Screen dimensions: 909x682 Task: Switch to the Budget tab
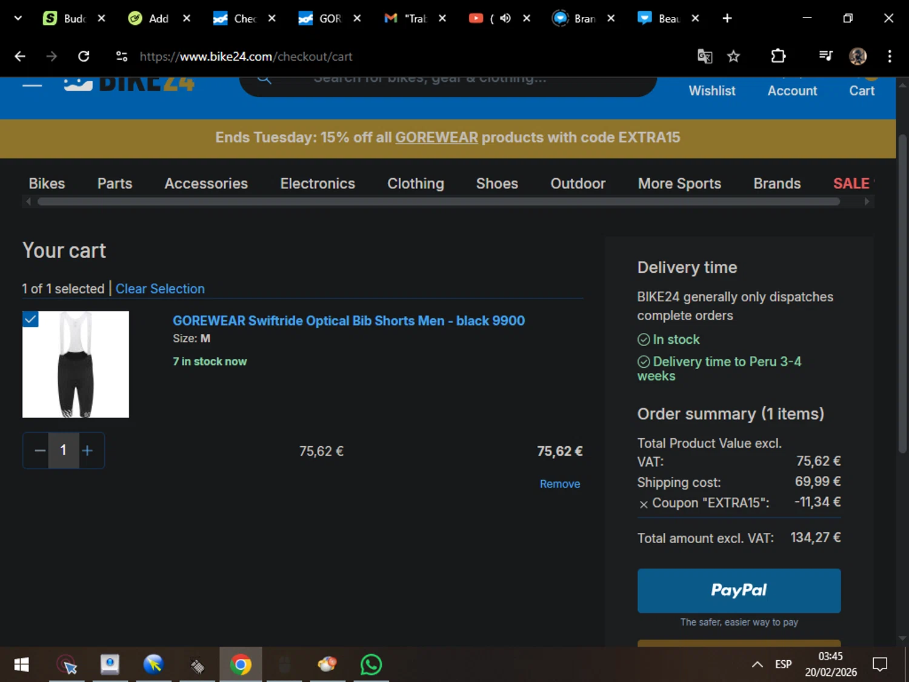pyautogui.click(x=66, y=18)
